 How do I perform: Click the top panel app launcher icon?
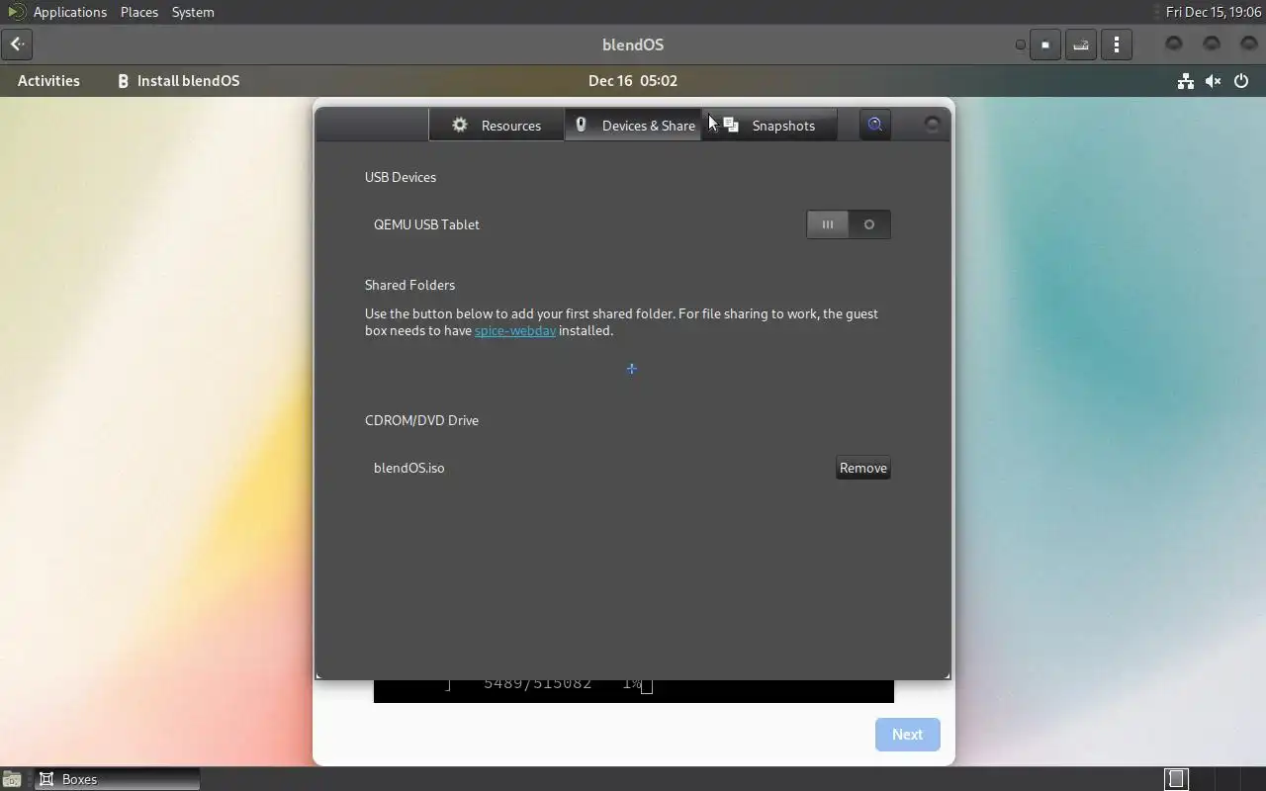16,12
